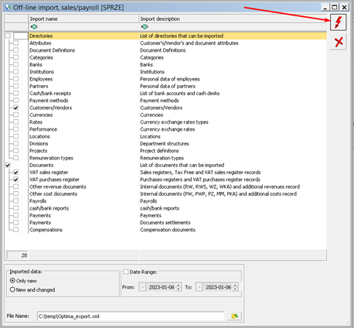Select the Only new radio option

click(12, 281)
